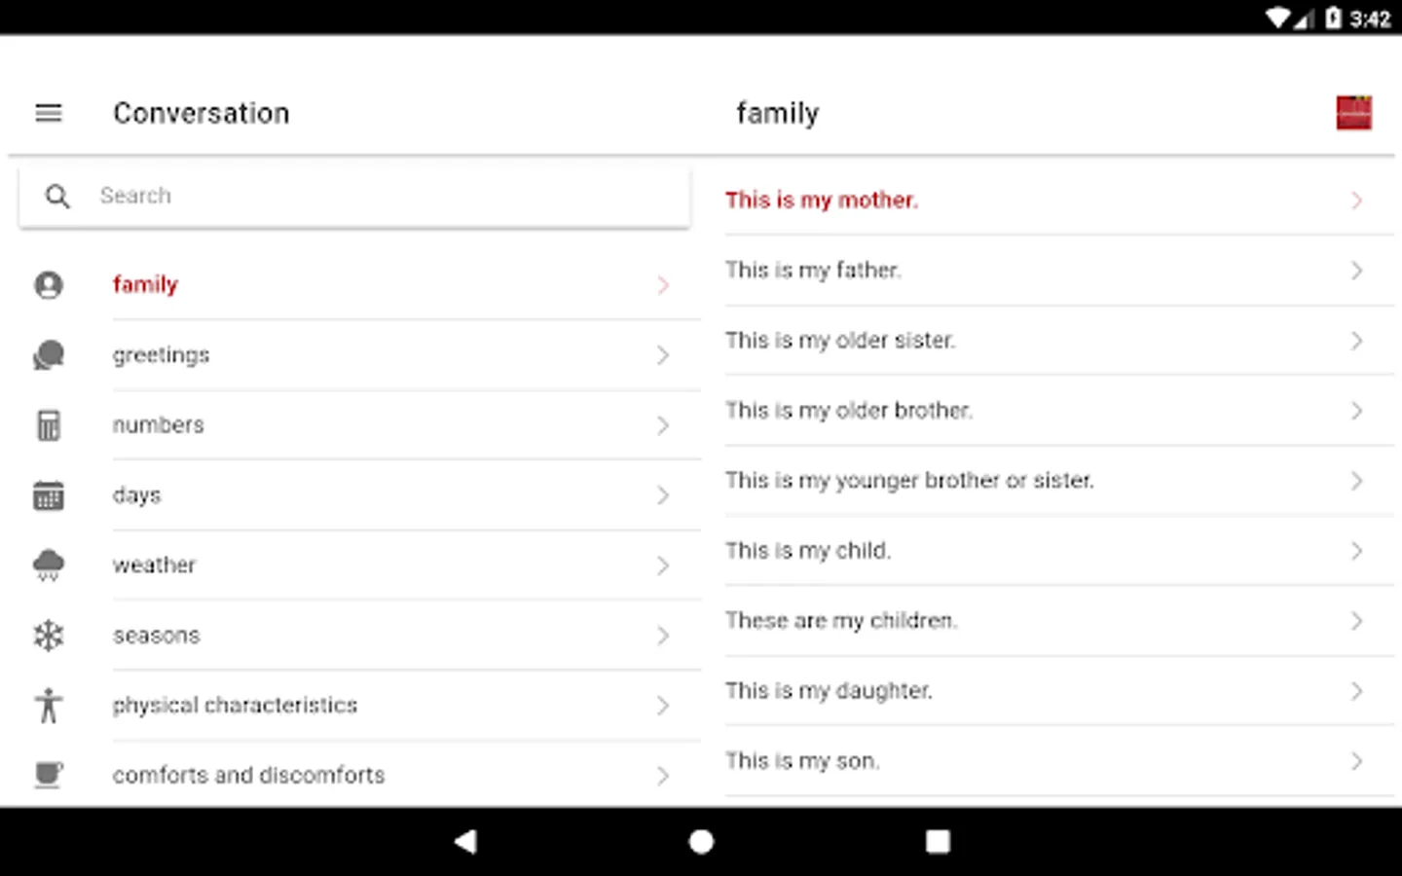Click the physical characteristics figure icon

click(x=49, y=706)
